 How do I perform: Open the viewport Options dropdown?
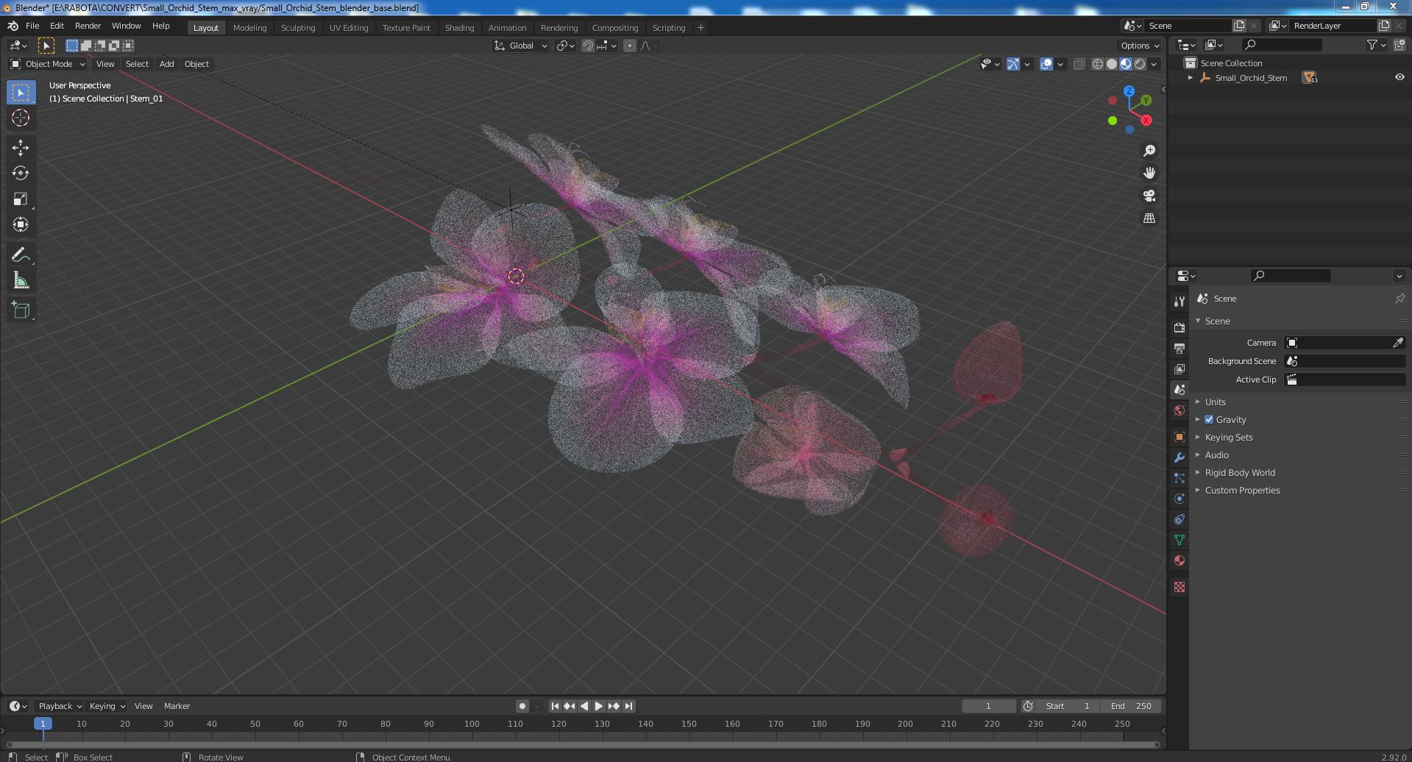1140,46
